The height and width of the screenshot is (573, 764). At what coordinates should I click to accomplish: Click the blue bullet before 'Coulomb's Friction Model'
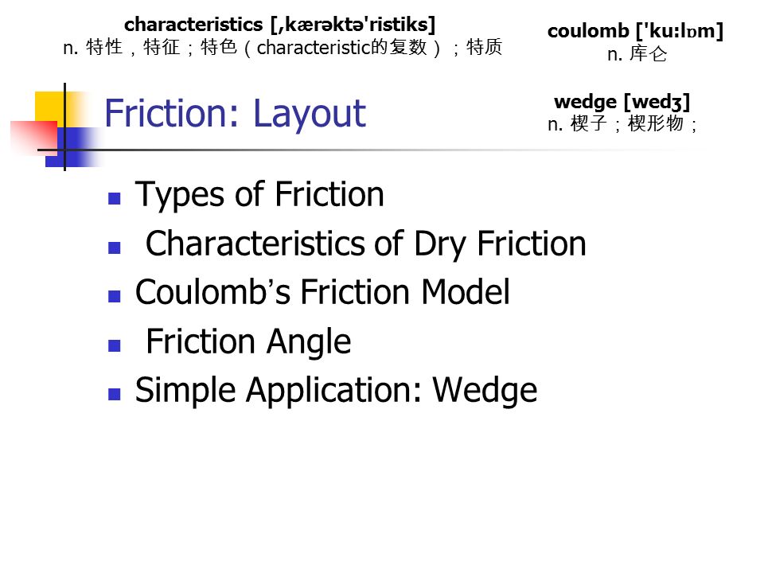click(x=115, y=296)
